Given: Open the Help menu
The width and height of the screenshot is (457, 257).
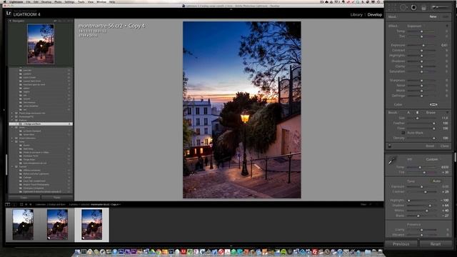Looking at the screenshot, I should pyautogui.click(x=112, y=1).
